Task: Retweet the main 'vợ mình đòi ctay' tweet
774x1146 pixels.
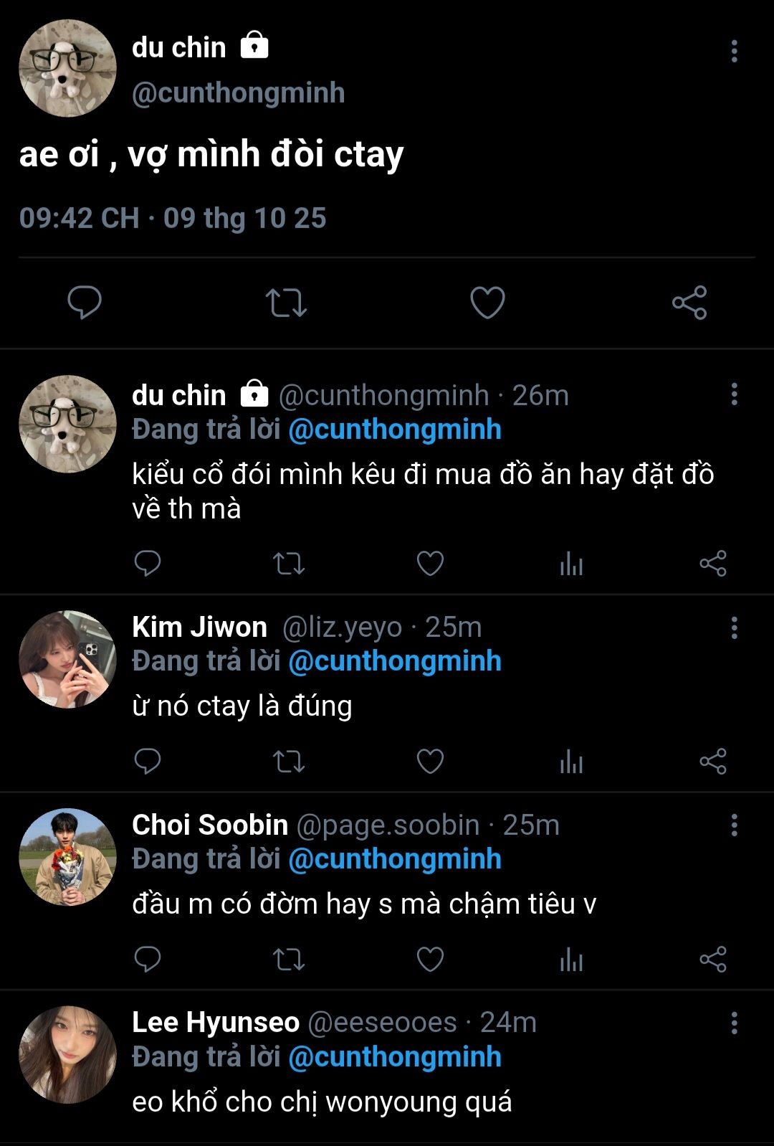Action: [x=286, y=302]
